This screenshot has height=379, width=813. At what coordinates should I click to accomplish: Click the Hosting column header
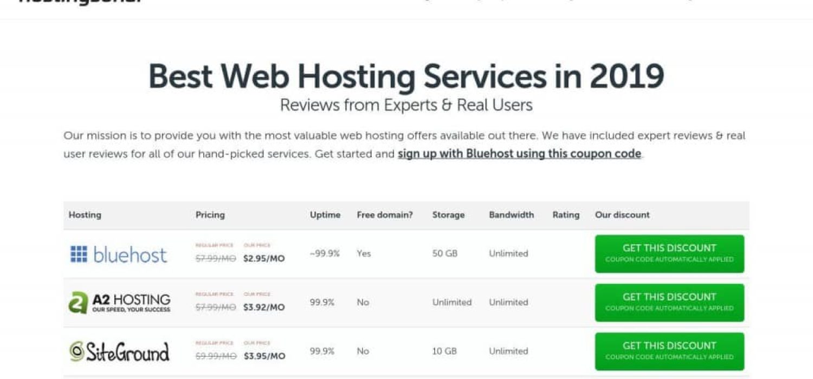pos(85,215)
